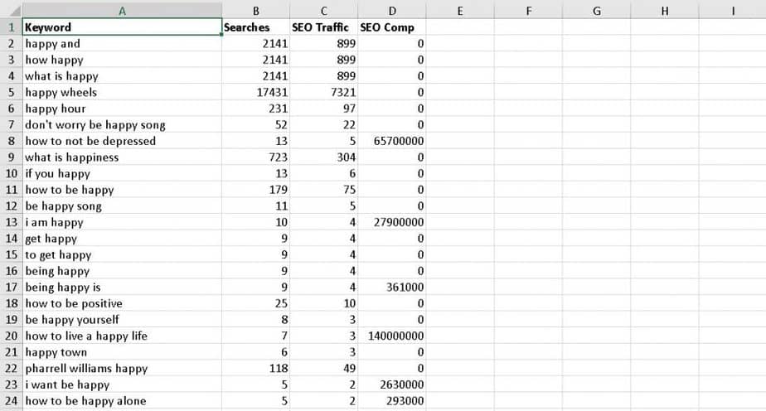Image resolution: width=766 pixels, height=411 pixels.
Task: Click column H header
Action: tap(664, 10)
